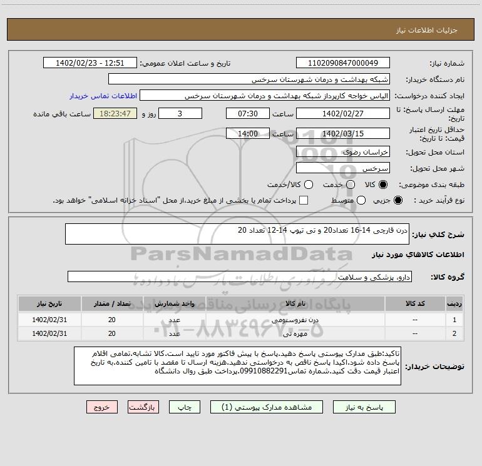Click the خروج exit button

pyautogui.click(x=102, y=407)
